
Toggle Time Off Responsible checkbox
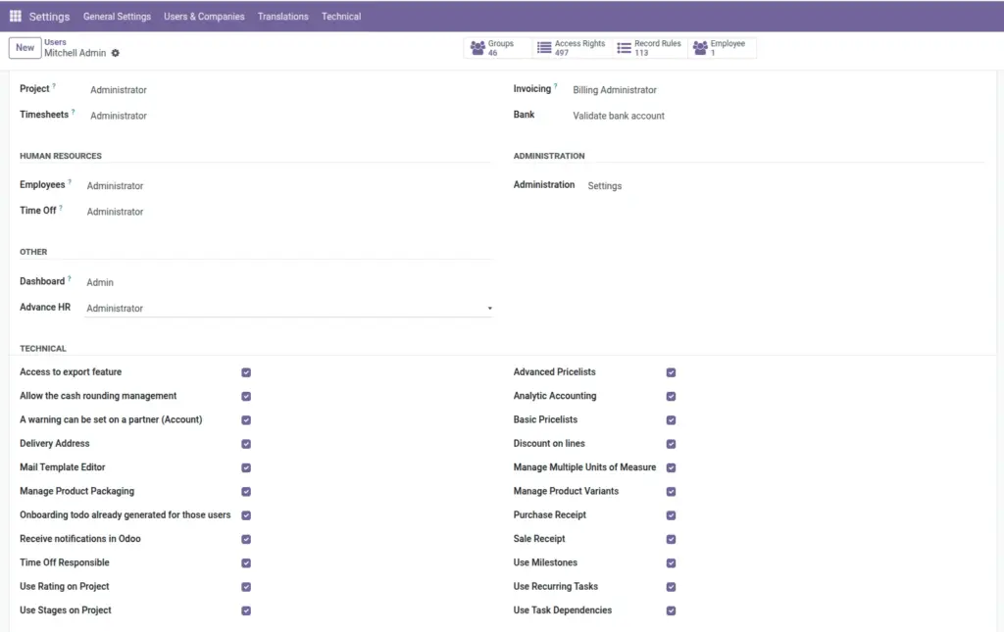[246, 562]
